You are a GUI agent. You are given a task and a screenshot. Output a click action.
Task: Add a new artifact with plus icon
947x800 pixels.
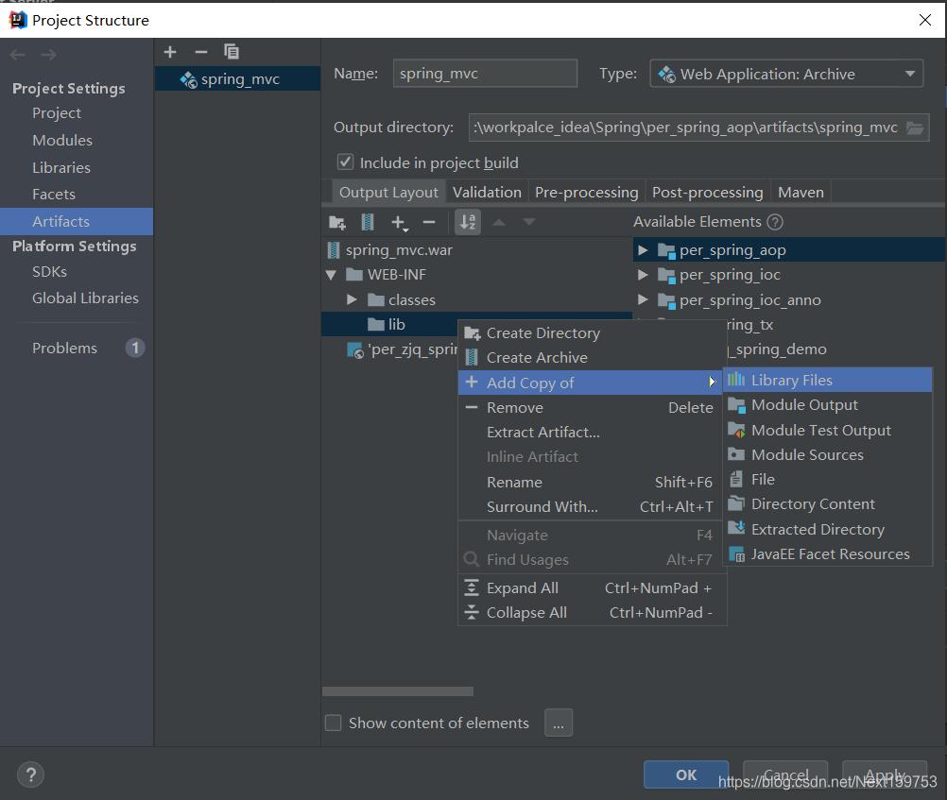pos(170,52)
